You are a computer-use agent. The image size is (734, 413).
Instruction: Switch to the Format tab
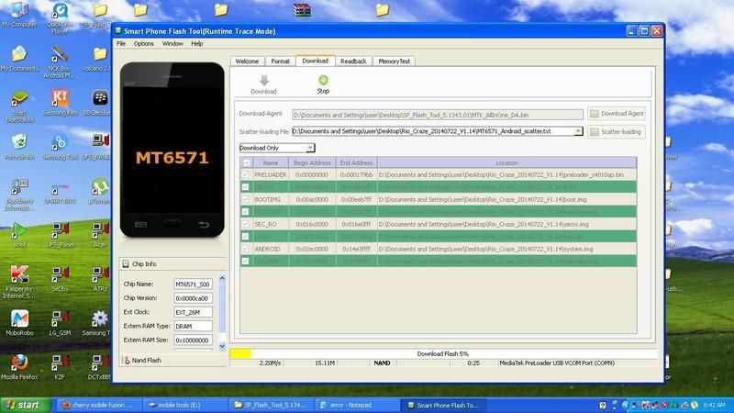(281, 61)
